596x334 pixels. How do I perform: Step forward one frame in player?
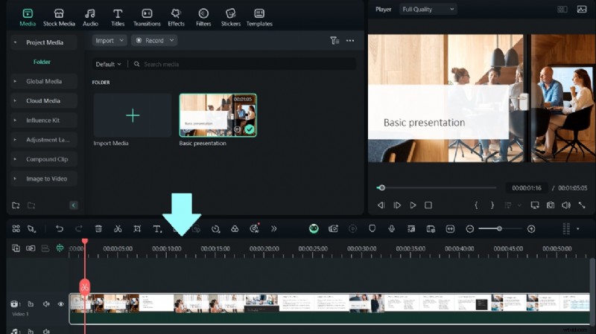click(x=397, y=205)
